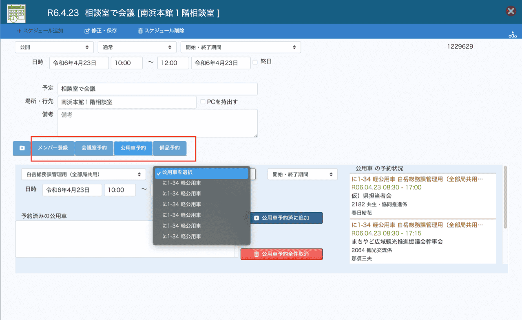Open the 公開 visibility dropdown
The height and width of the screenshot is (320, 522).
(54, 47)
